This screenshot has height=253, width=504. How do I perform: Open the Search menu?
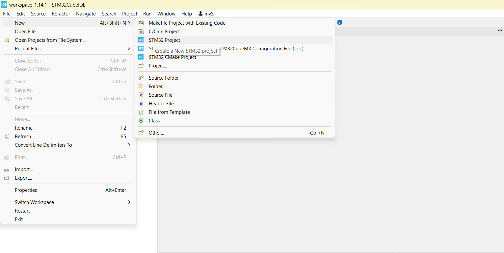tap(109, 14)
